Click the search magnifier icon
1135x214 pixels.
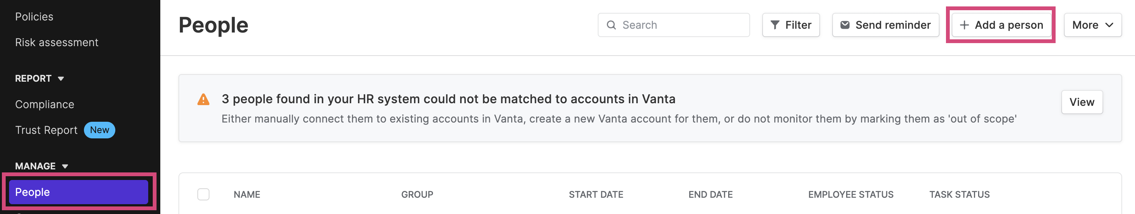[611, 25]
